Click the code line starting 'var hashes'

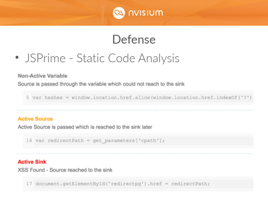pyautogui.click(x=142, y=98)
